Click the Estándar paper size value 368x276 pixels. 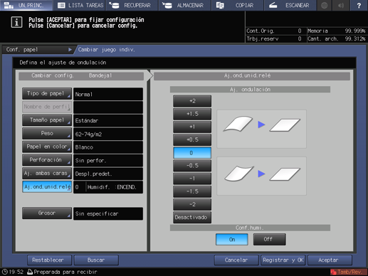pos(108,121)
